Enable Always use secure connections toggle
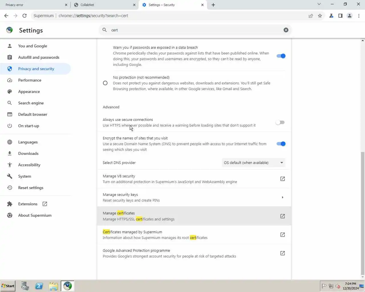 tap(280, 122)
